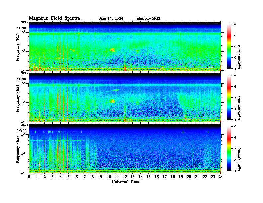This screenshot has height=203, width=263.
Task: Click hour "5" on the time axis
Action: [69, 177]
